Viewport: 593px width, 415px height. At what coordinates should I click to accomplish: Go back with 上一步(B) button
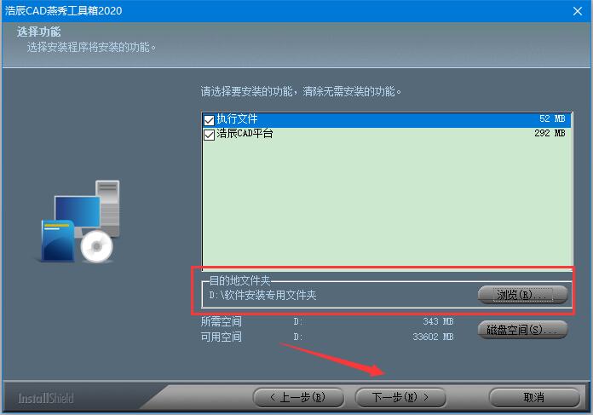coord(298,397)
